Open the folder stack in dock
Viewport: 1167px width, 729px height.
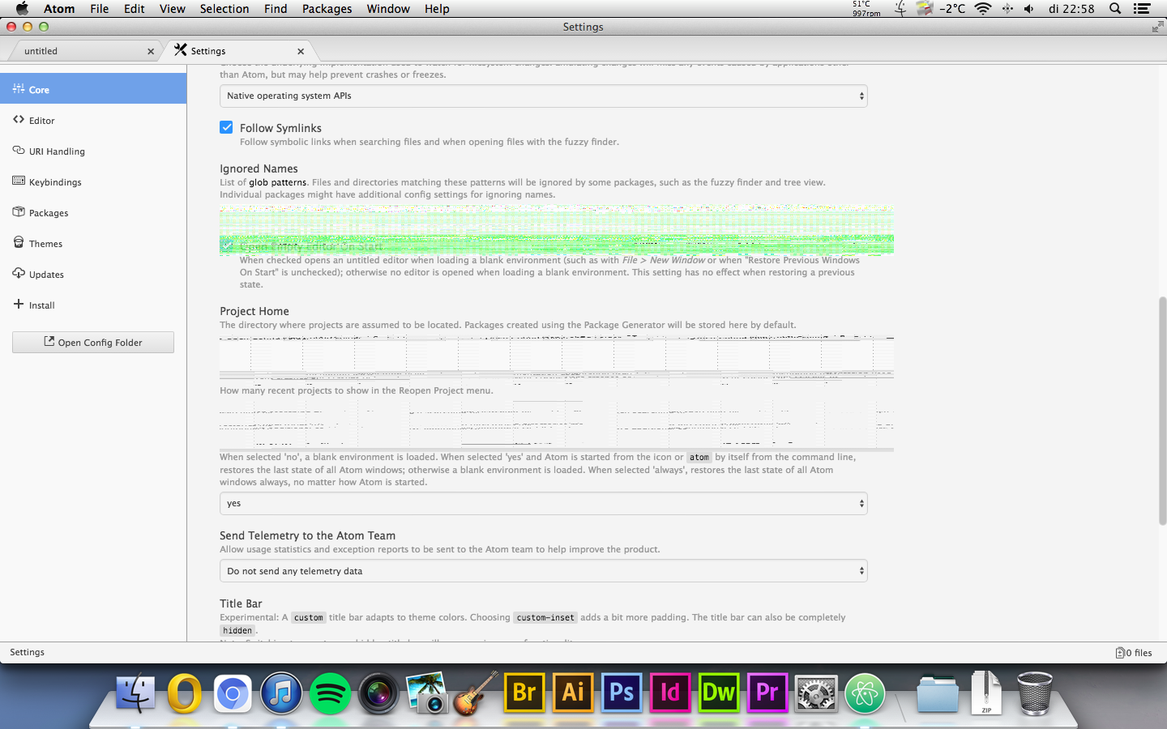pos(938,694)
